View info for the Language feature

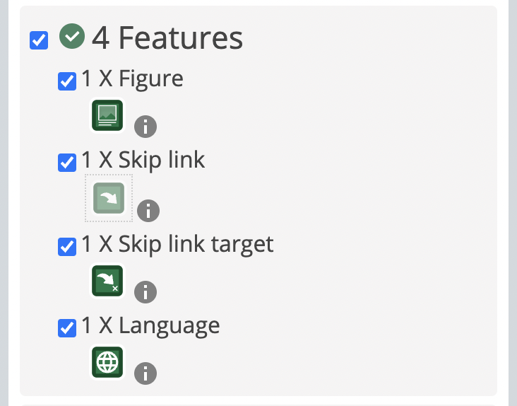pyautogui.click(x=145, y=373)
